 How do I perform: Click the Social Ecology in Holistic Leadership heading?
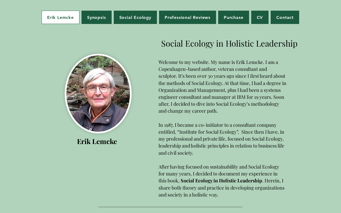229,43
